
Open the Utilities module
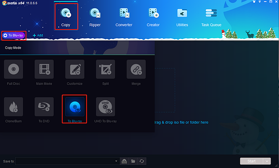tap(182, 17)
